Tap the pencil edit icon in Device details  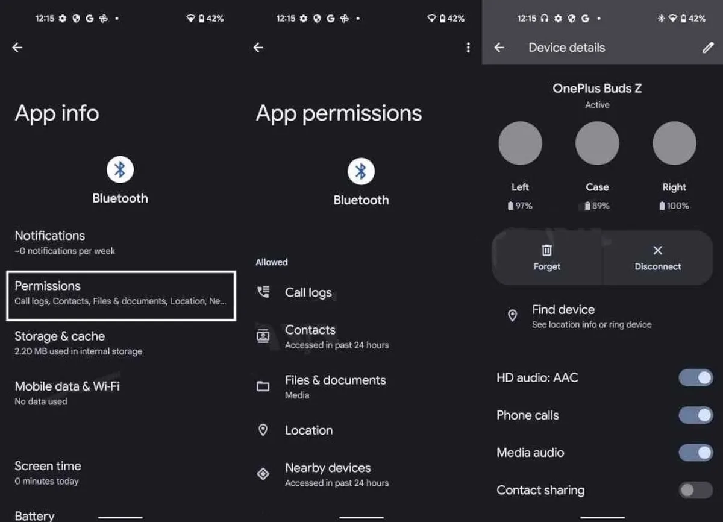[708, 48]
